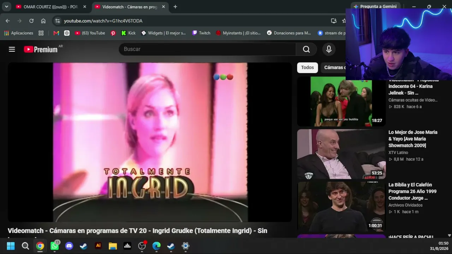Open 'Lo Mejor de Jose Maria & Yayo' title
Viewport: 452px width, 254px height.
click(413, 139)
